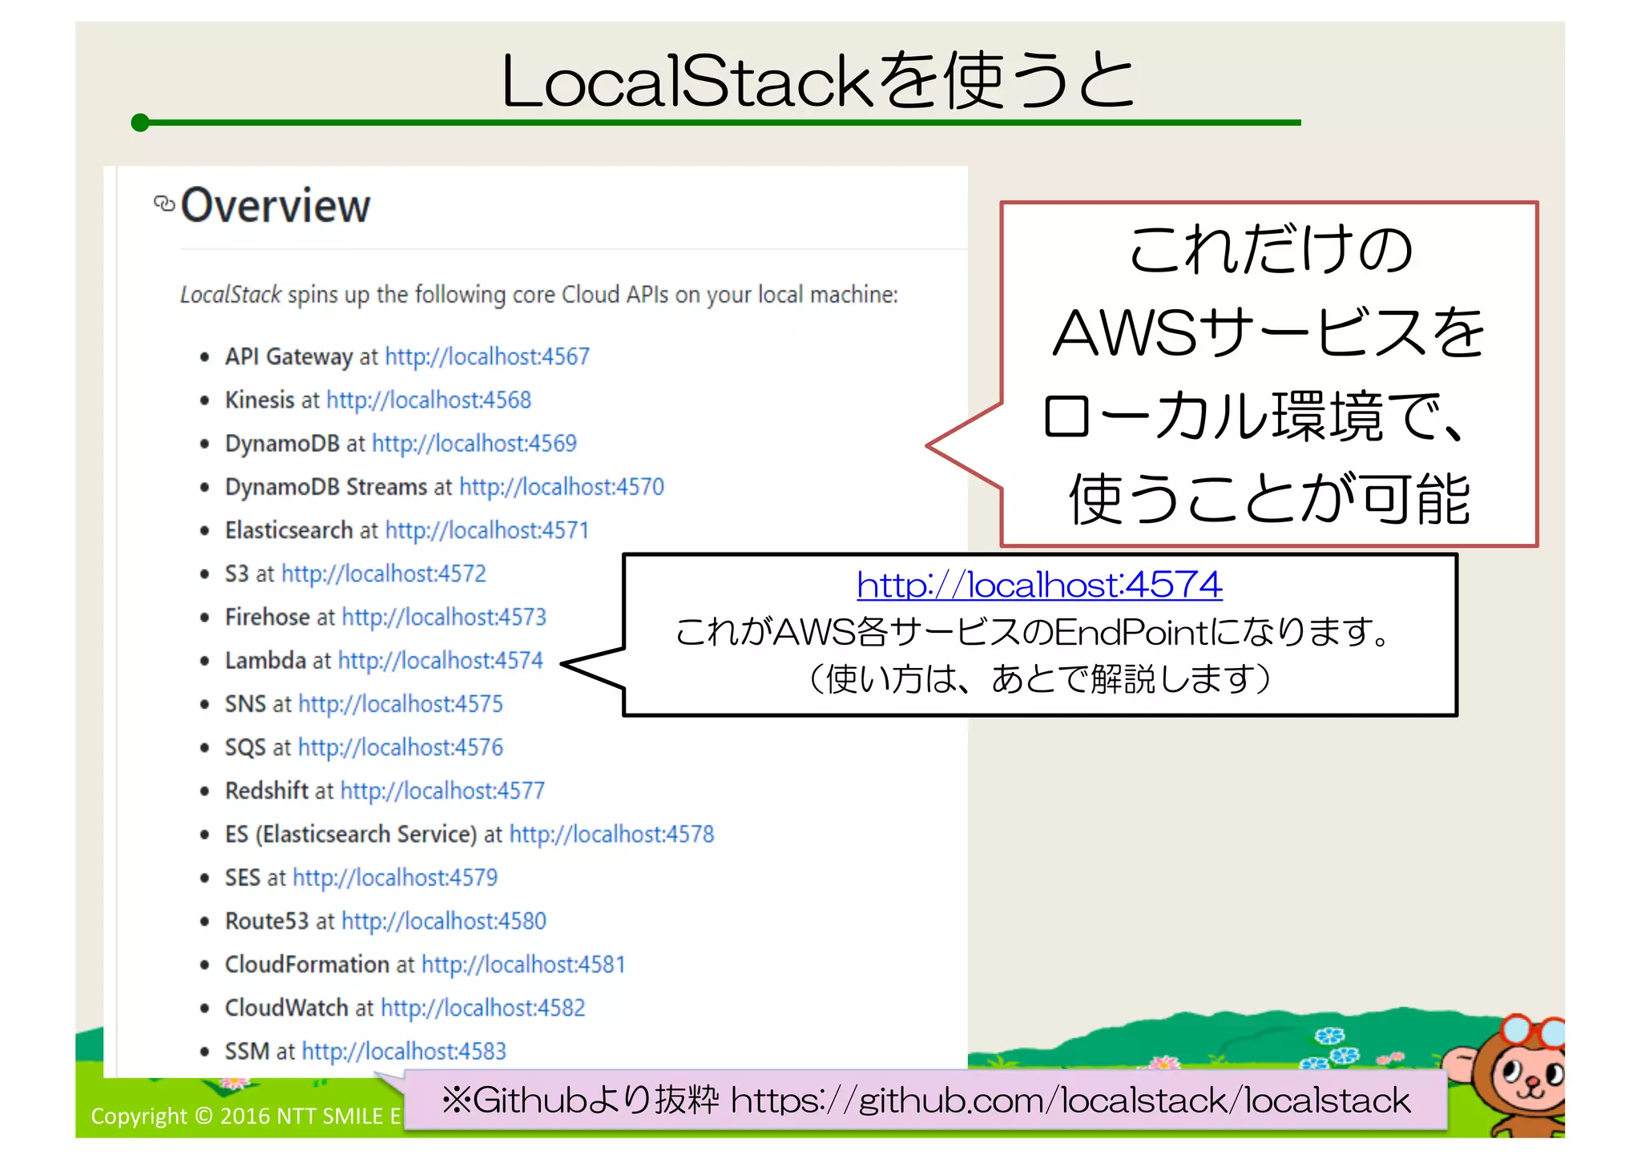Click the anchor link icon beside Overview
This screenshot has width=1641, height=1159.
[163, 204]
